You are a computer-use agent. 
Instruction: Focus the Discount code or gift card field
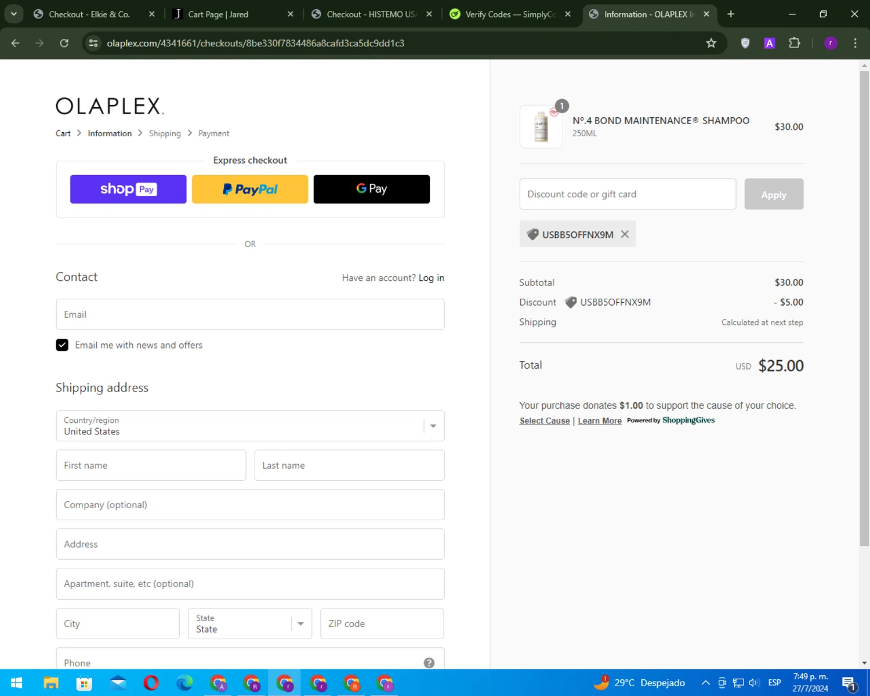(x=628, y=194)
